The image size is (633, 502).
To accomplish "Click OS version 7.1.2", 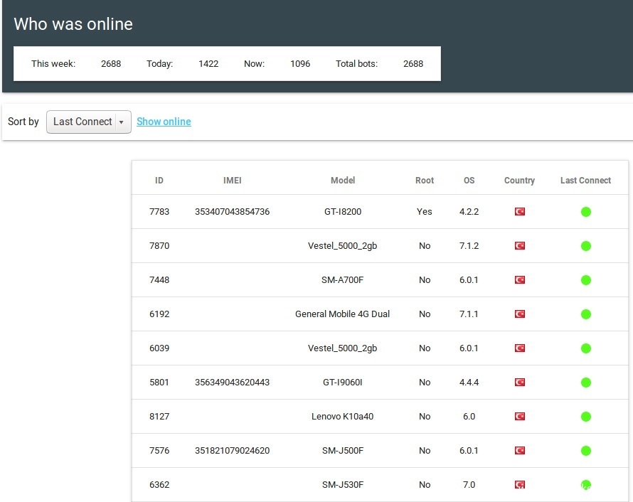I will (469, 246).
